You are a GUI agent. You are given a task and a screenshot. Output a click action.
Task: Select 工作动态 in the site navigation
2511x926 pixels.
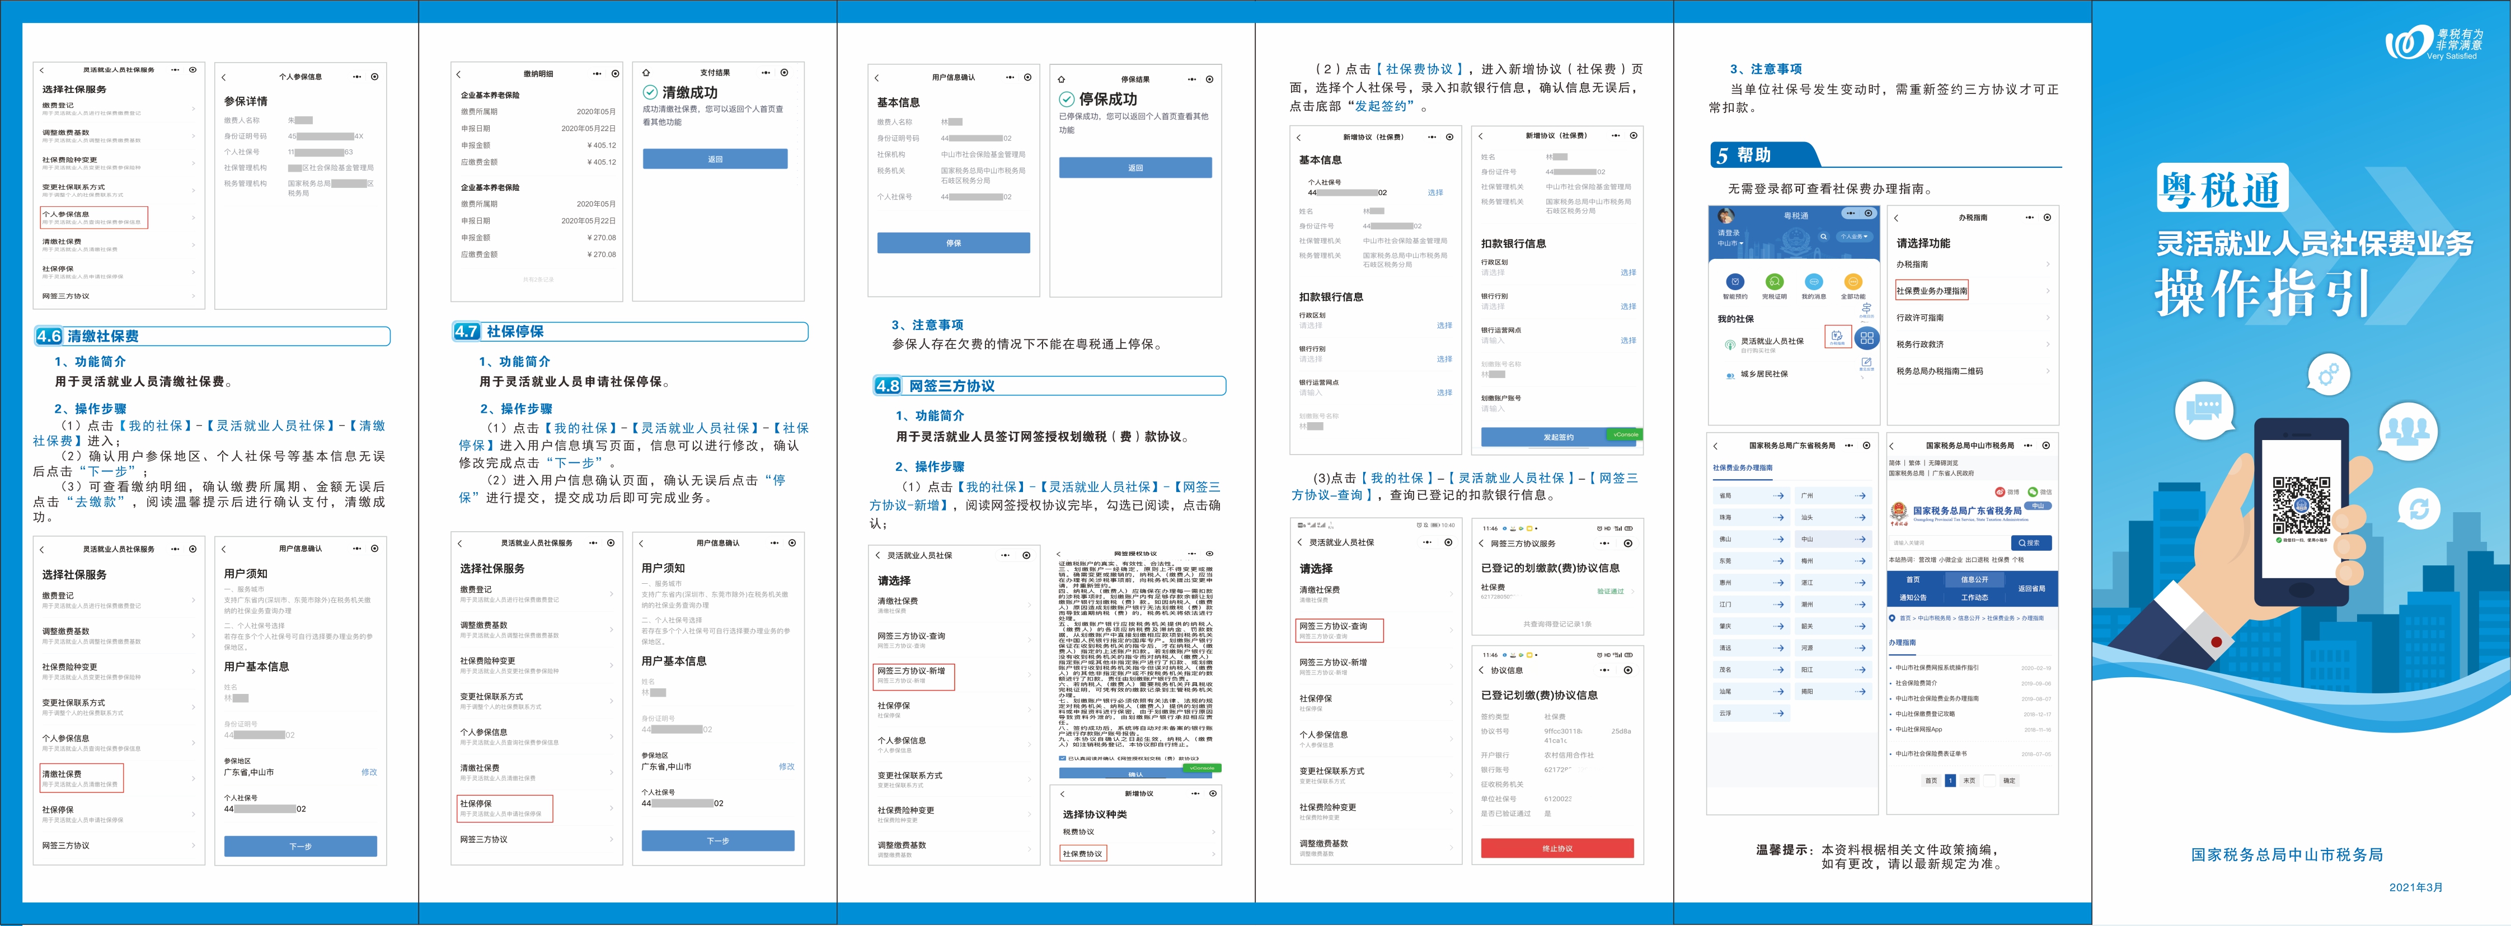(x=1975, y=598)
